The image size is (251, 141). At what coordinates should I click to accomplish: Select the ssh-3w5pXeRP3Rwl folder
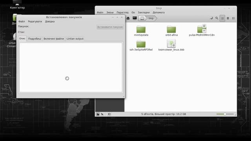pos(141,45)
